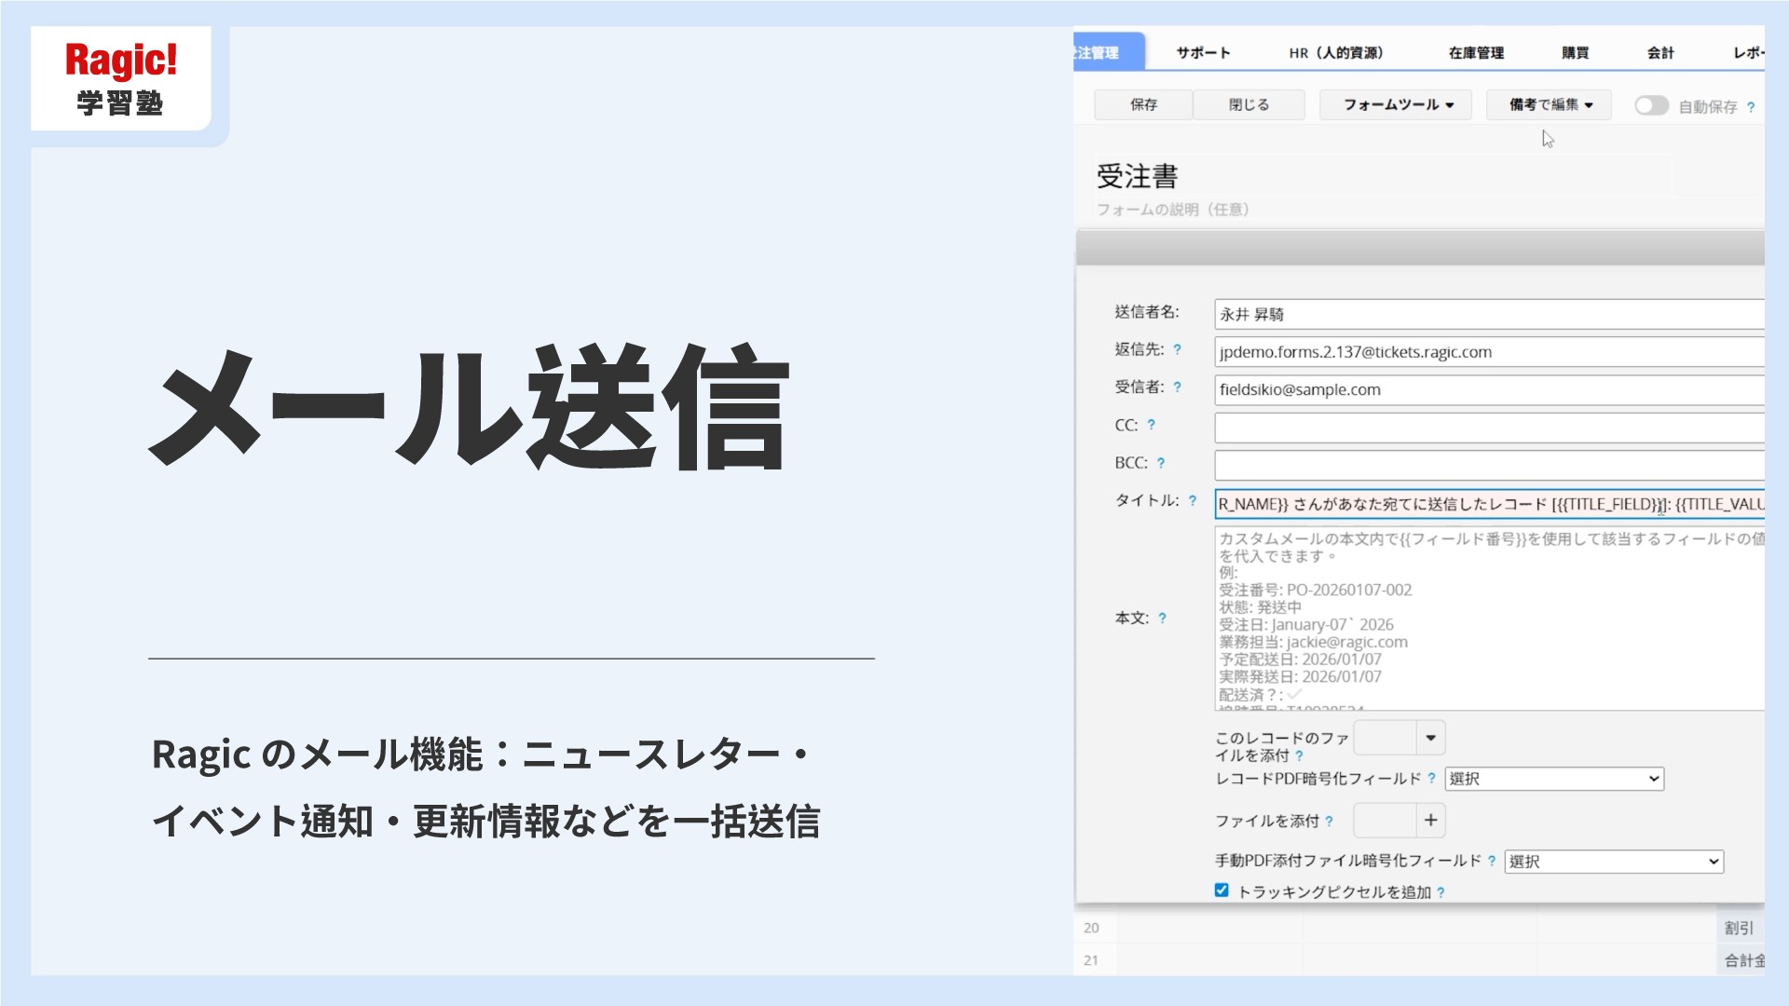Expand the 備考で編集 dropdown

click(x=1547, y=104)
